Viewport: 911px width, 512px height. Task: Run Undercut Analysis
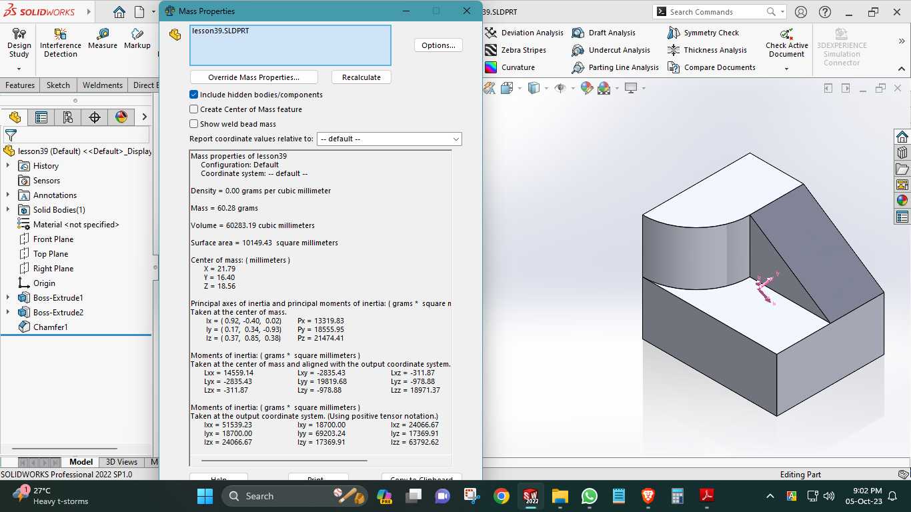click(611, 50)
